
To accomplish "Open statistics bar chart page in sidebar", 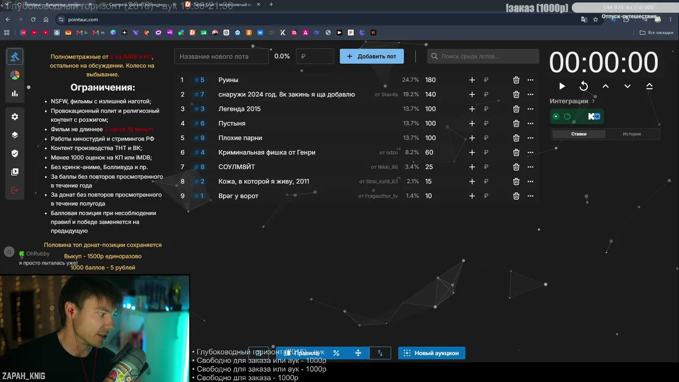I will (x=15, y=93).
